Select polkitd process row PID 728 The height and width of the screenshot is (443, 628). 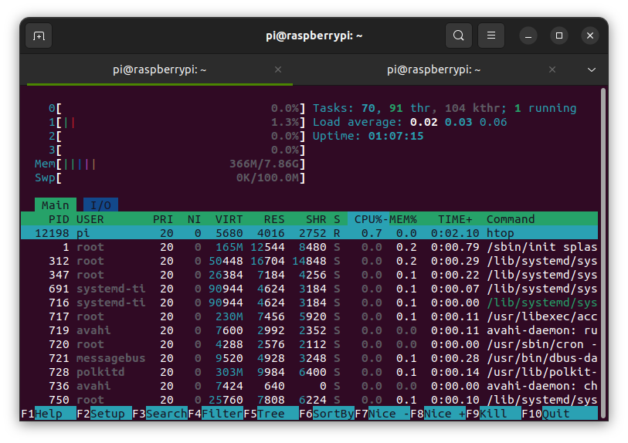point(309,372)
